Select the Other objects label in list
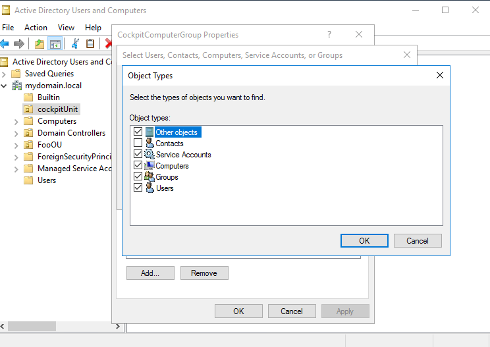 (x=177, y=132)
